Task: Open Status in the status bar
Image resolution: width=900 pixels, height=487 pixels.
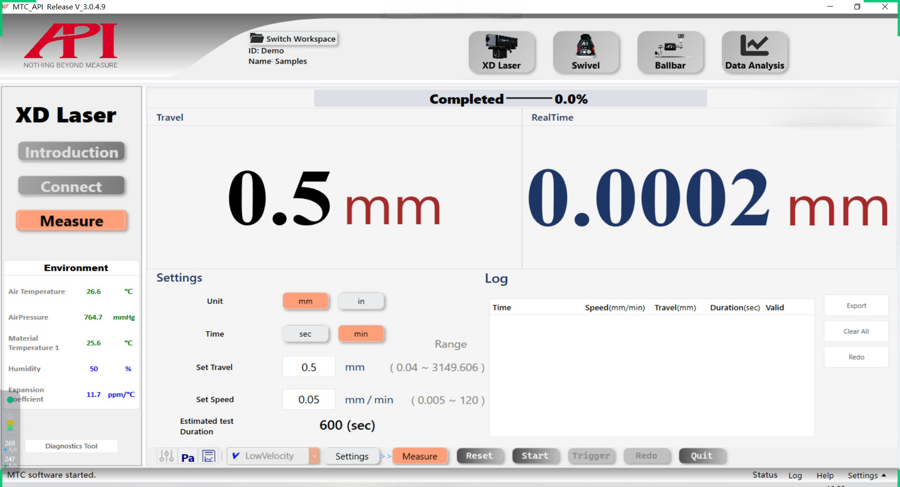Action: point(765,475)
